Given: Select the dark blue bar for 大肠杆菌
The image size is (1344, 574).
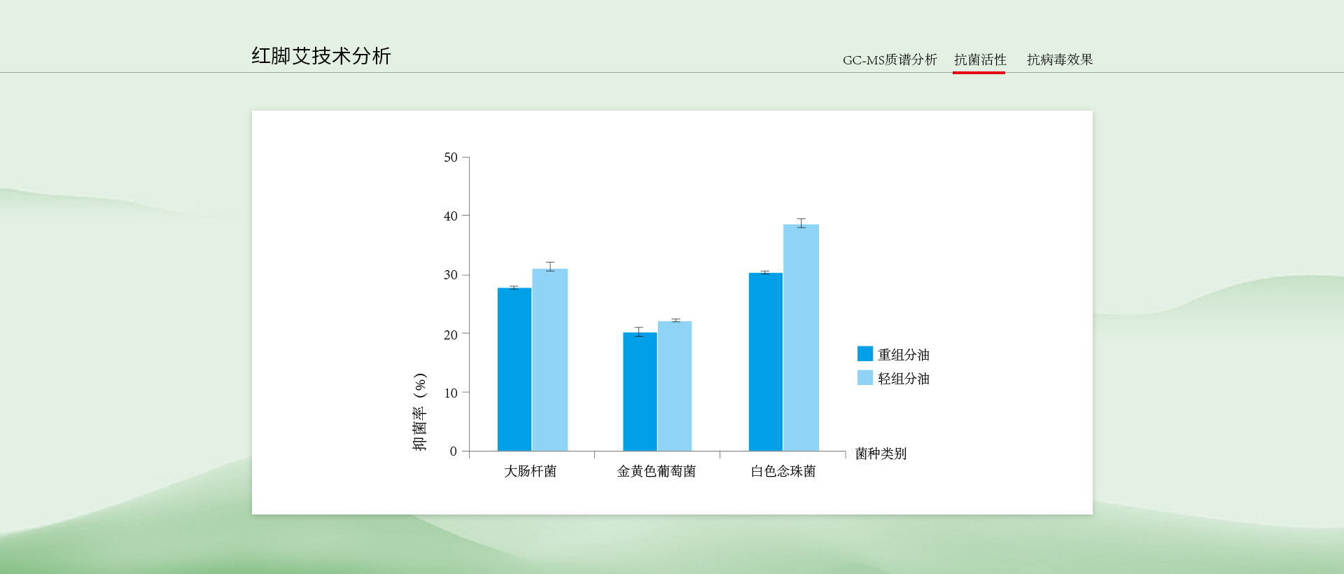Looking at the screenshot, I should click(514, 370).
